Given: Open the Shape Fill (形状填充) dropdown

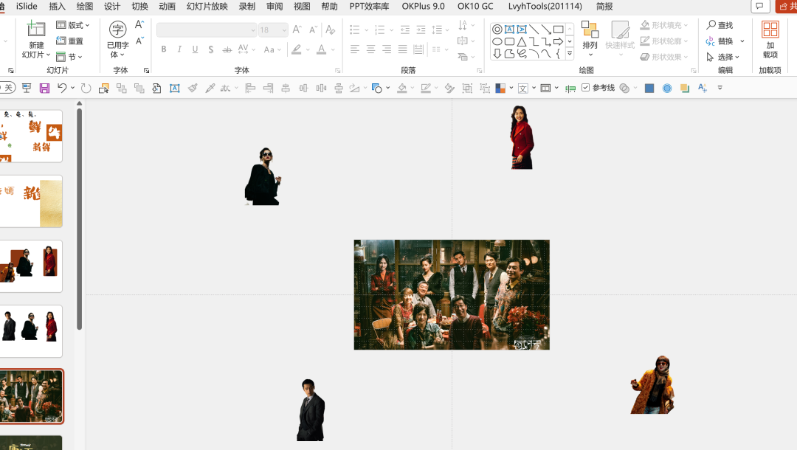Looking at the screenshot, I should (664, 25).
